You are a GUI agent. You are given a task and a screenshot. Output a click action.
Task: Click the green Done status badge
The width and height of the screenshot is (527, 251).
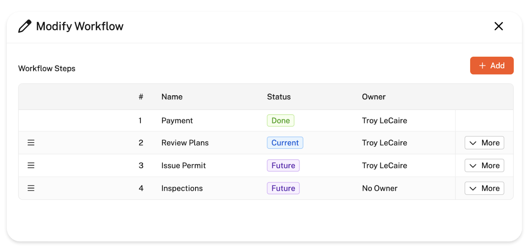(280, 120)
